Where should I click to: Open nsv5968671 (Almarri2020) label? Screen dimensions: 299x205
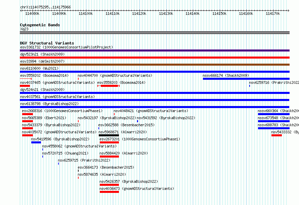pos(123,132)
